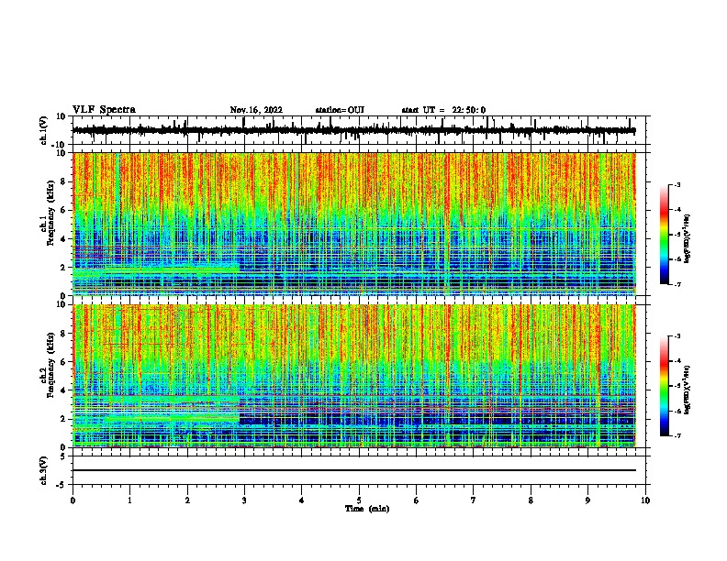Click the "-7" value on ch.1 colorbar
This screenshot has height=561, width=727.
coord(677,284)
